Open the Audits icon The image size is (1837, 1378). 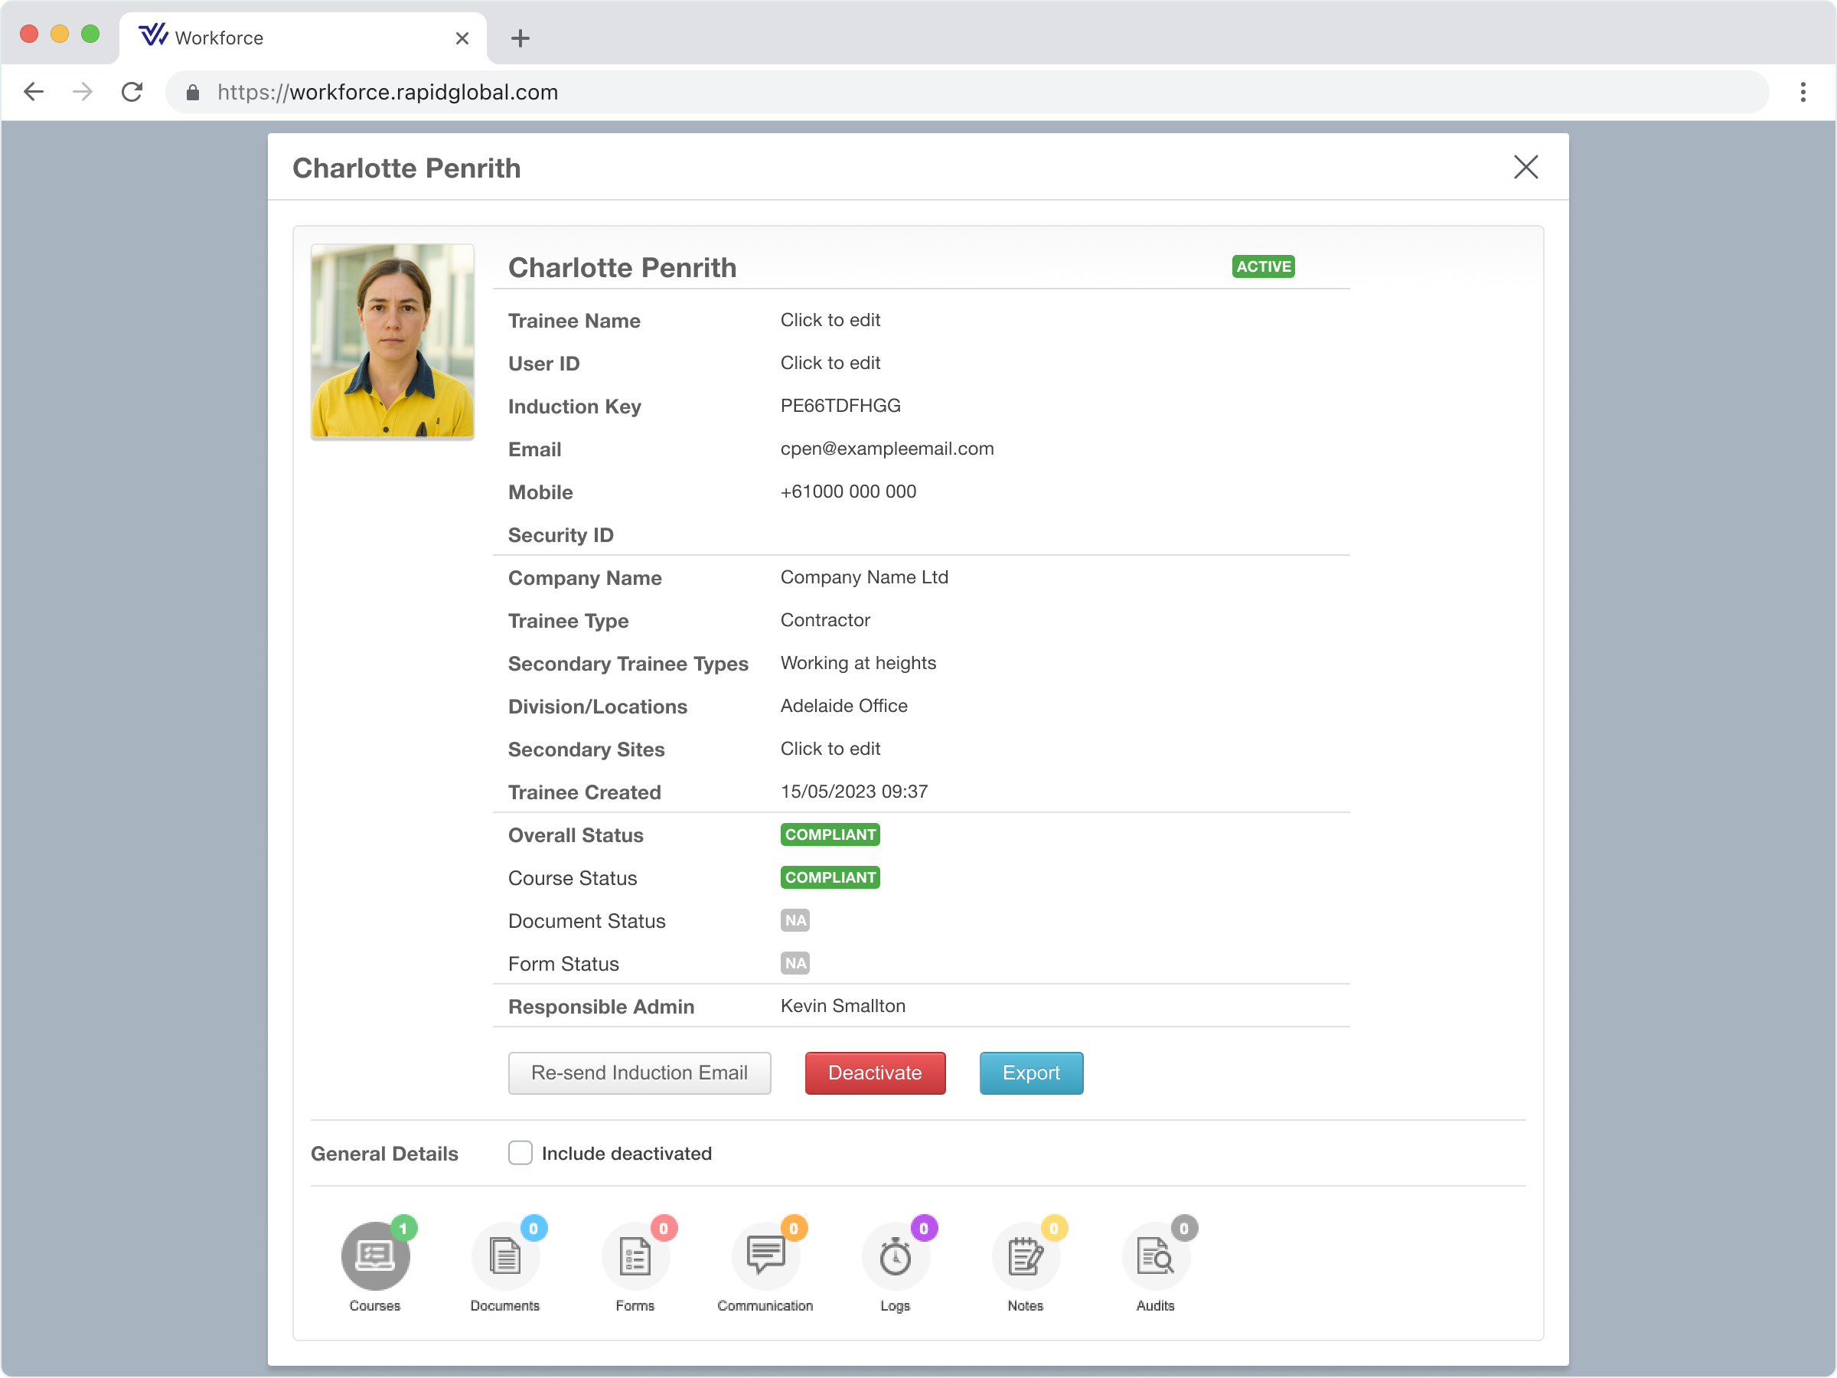1156,1257
